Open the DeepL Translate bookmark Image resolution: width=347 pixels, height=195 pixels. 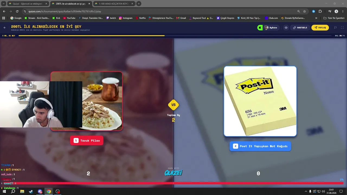click(x=91, y=18)
